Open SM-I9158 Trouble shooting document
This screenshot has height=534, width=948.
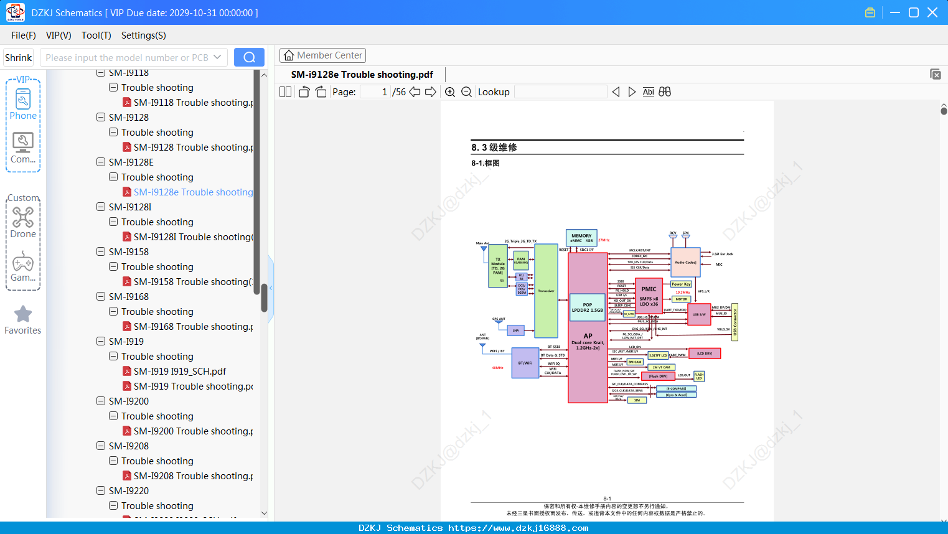tap(187, 282)
